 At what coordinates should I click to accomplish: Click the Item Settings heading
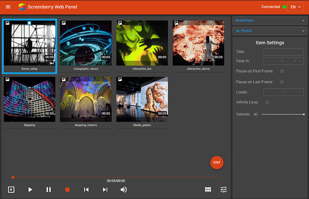270,43
